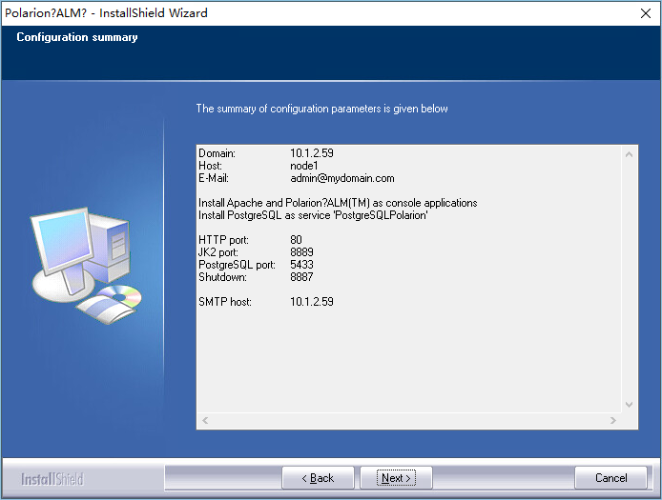662x500 pixels.
Task: Click the HTTP port: label
Action: pos(224,240)
